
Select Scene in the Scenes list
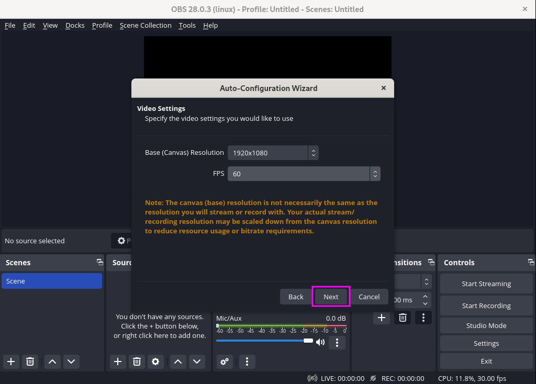pos(52,281)
